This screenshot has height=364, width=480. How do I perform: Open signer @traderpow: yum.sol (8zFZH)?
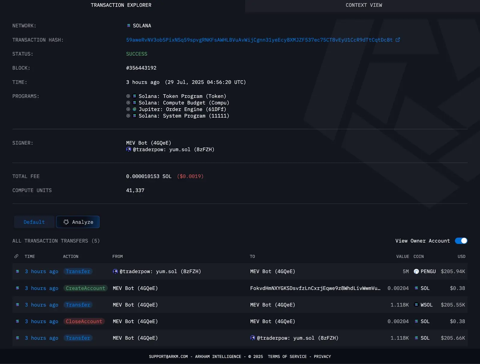[x=174, y=149]
